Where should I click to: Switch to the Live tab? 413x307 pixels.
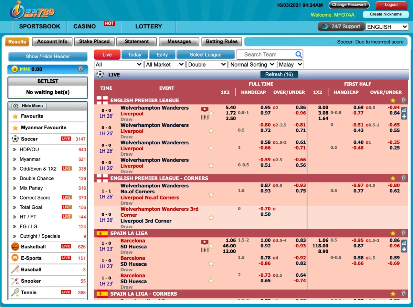point(107,54)
